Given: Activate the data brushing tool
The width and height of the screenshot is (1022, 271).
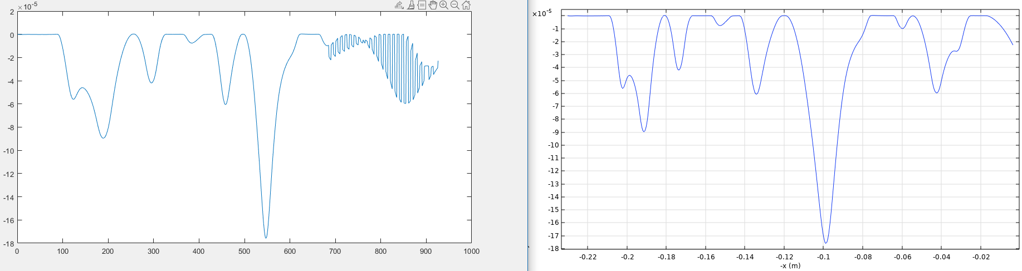Looking at the screenshot, I should [410, 5].
